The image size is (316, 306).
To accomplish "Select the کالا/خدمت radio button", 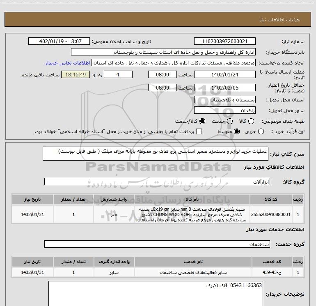I will (202, 121).
